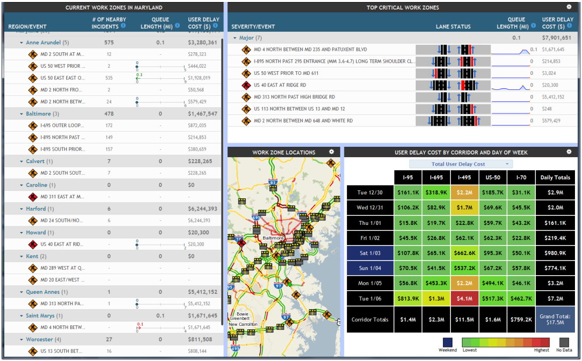Click red work zone icon for MD 311 East
Screen dimensions: 582x361
[x=33, y=197]
